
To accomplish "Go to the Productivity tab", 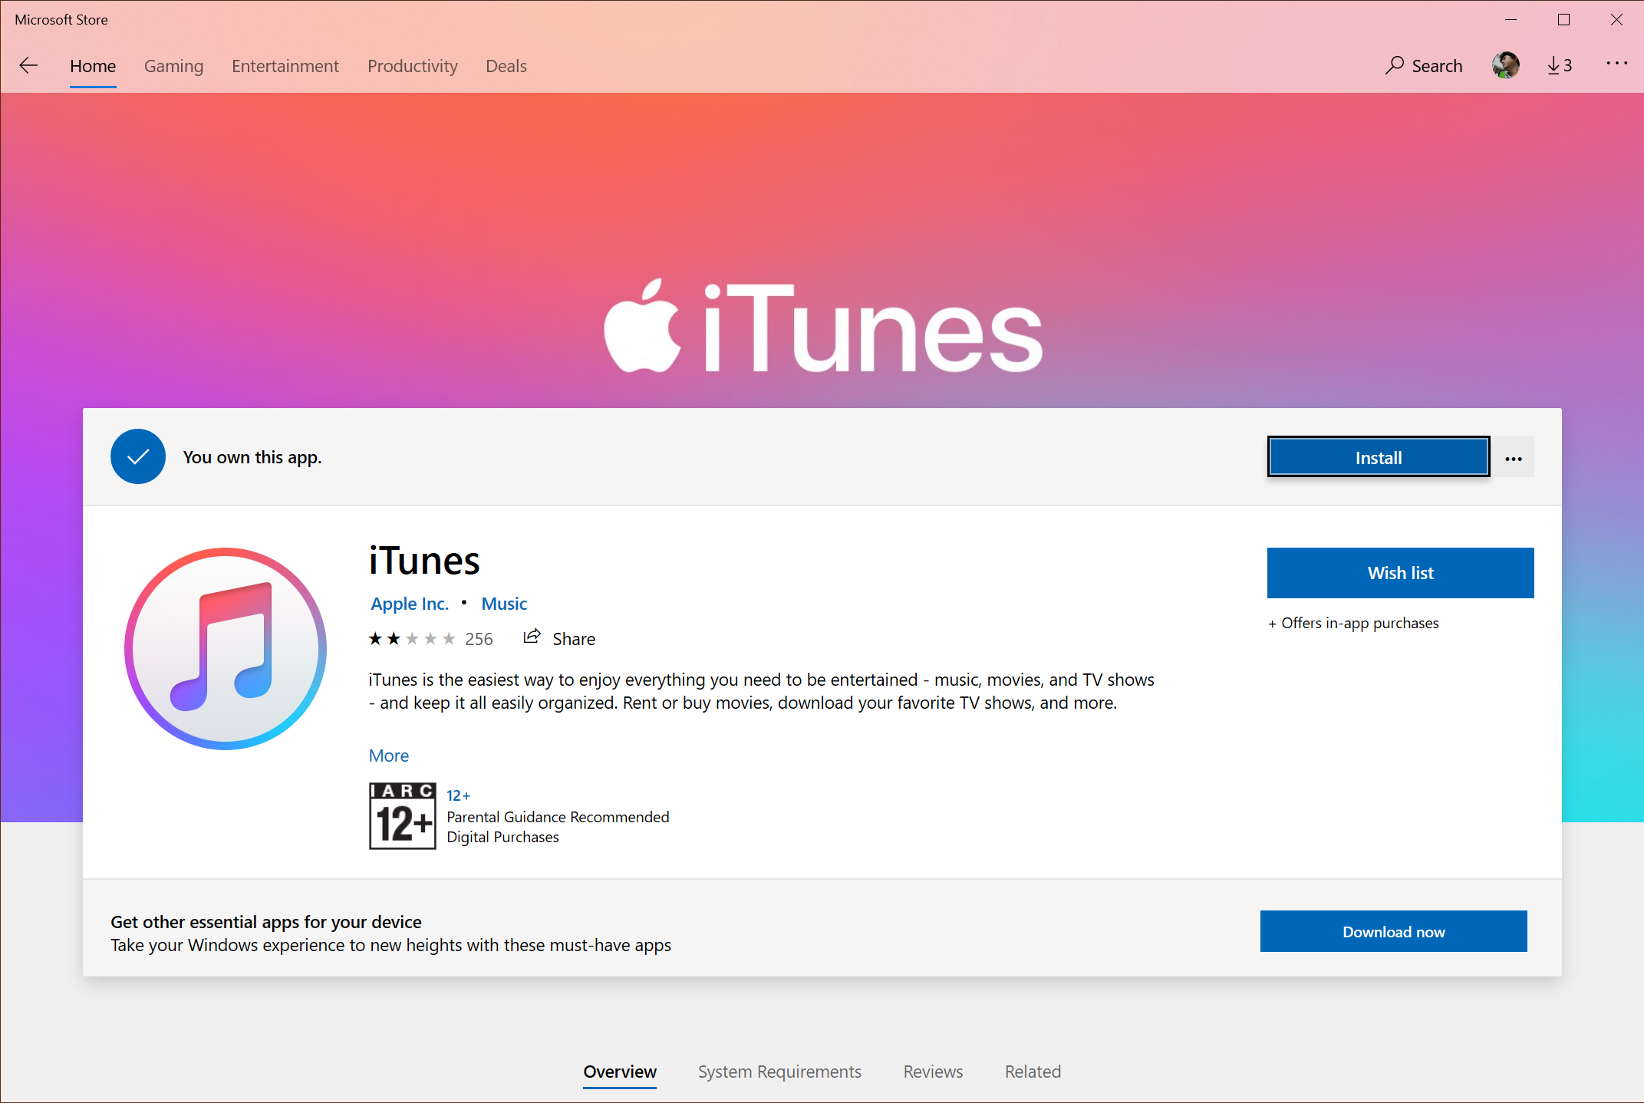I will point(412,66).
